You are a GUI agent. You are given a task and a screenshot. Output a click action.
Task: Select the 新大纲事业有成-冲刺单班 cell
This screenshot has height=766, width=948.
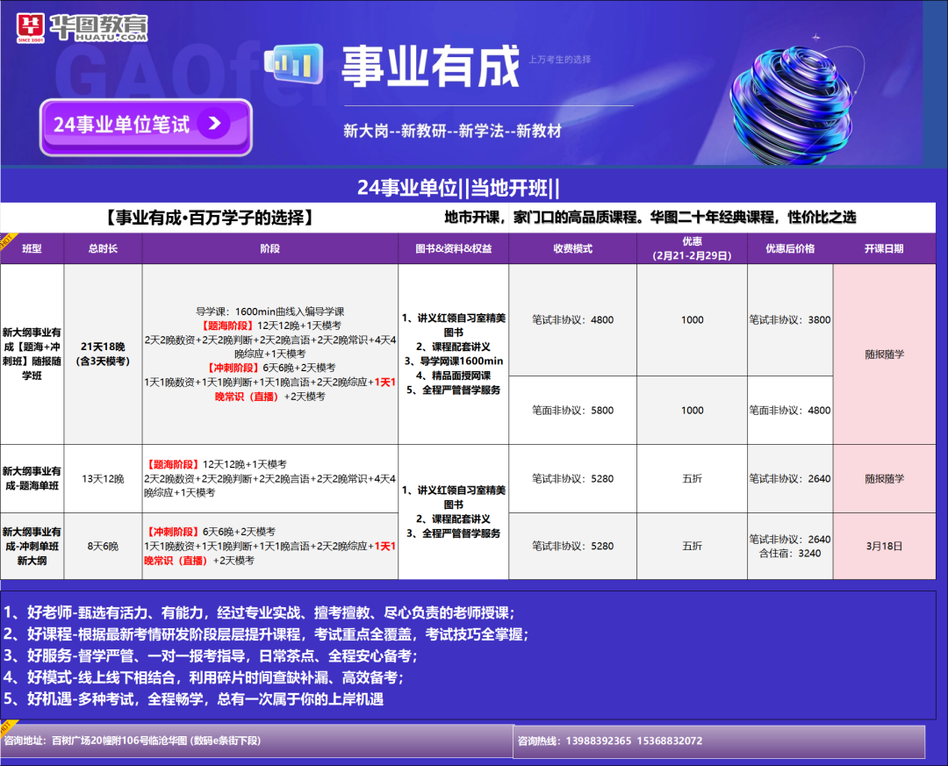point(32,546)
